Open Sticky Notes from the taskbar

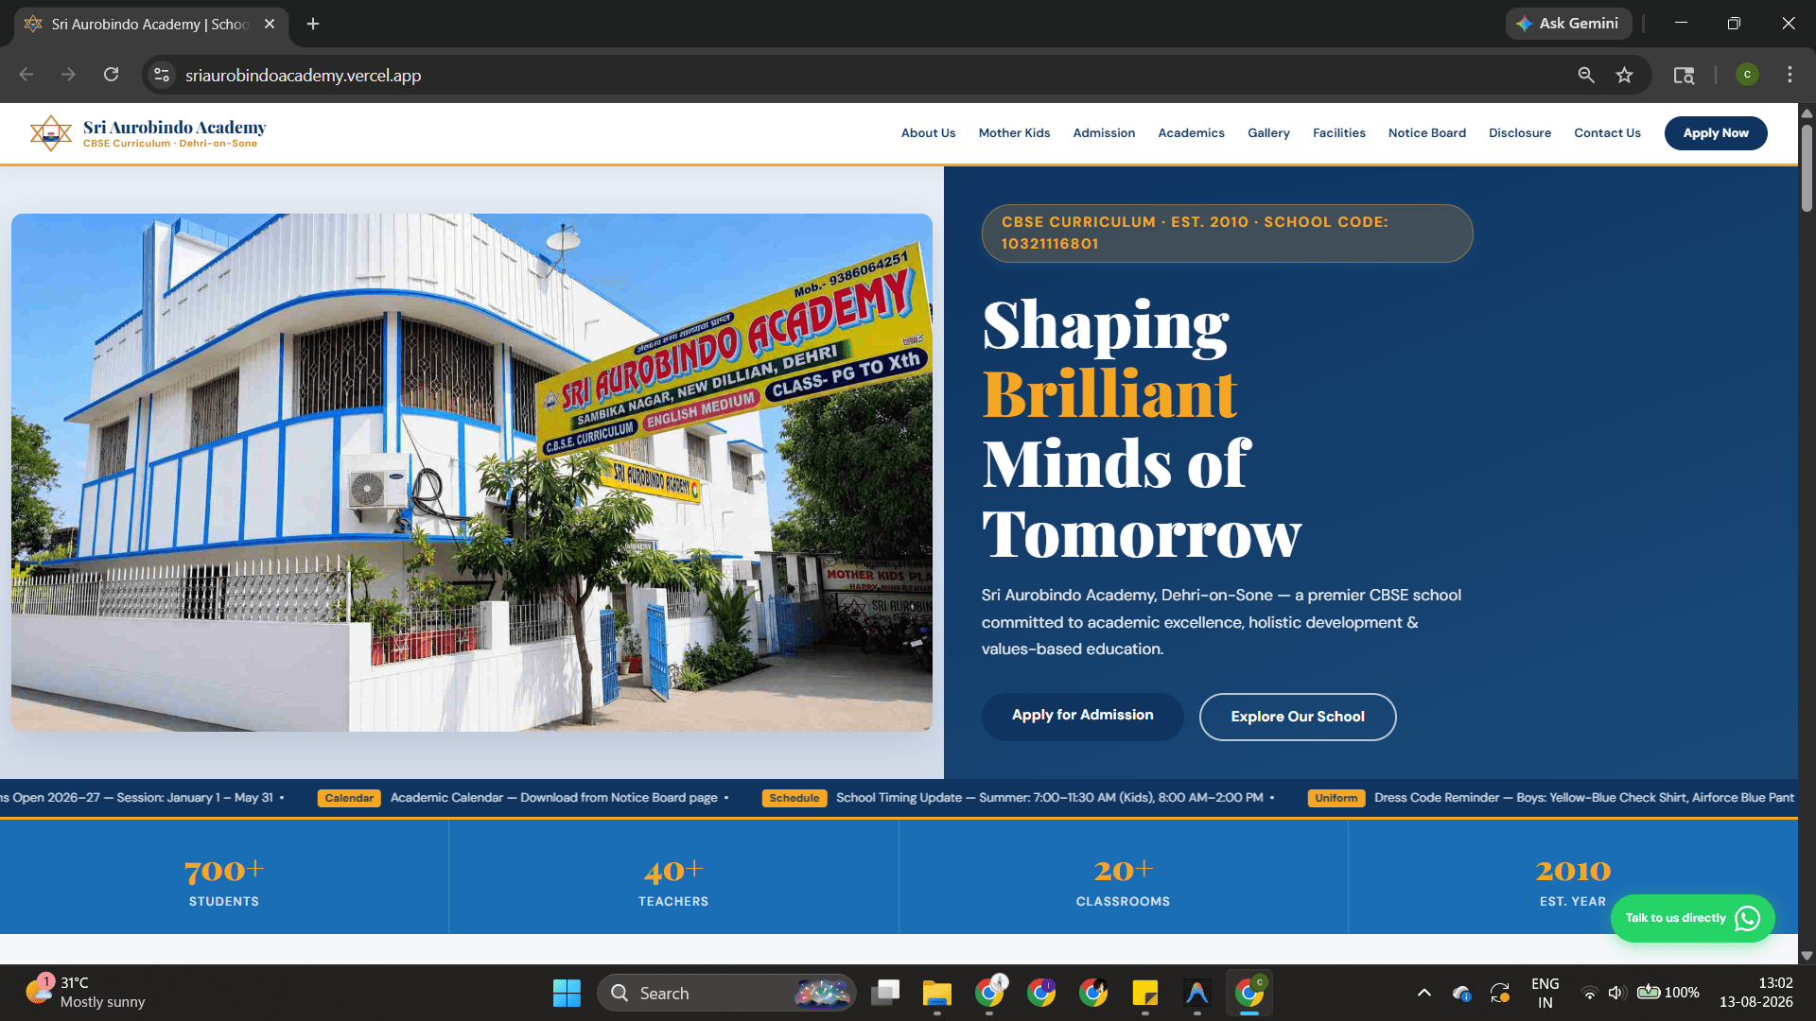tap(1145, 993)
